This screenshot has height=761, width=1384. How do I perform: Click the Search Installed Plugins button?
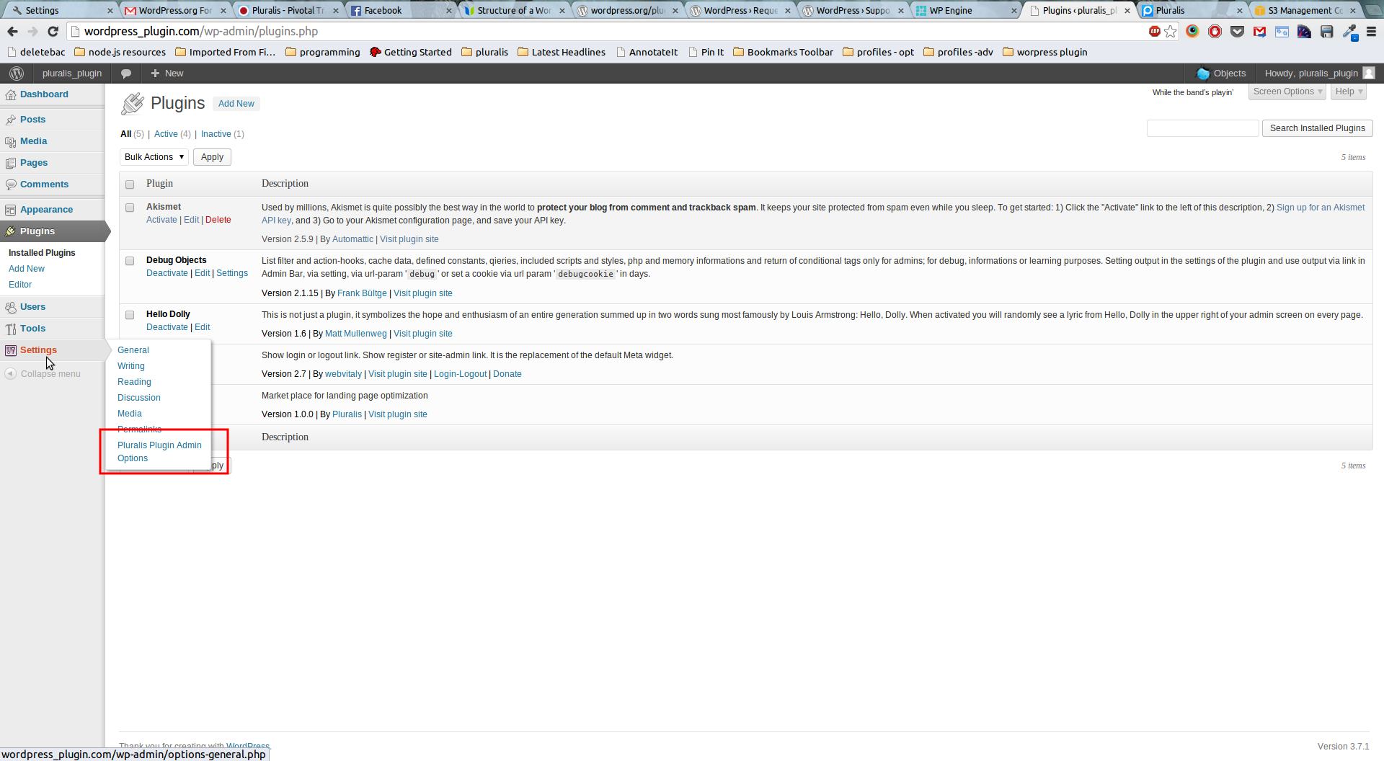coord(1317,128)
